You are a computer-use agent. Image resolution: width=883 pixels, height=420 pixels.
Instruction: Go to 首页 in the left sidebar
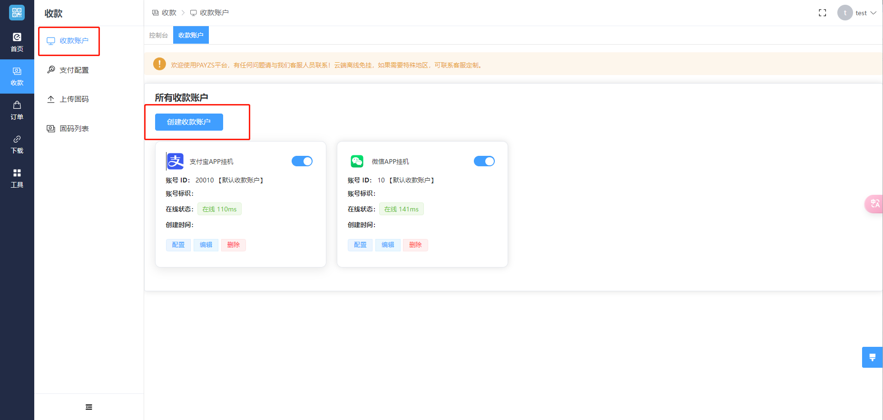pos(17,42)
